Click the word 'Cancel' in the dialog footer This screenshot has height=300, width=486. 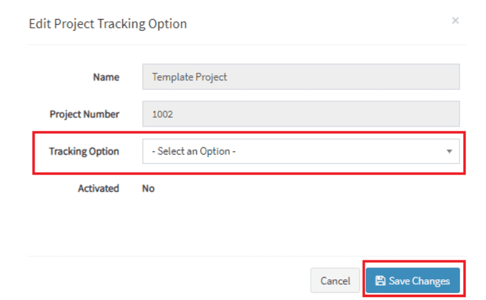[335, 281]
